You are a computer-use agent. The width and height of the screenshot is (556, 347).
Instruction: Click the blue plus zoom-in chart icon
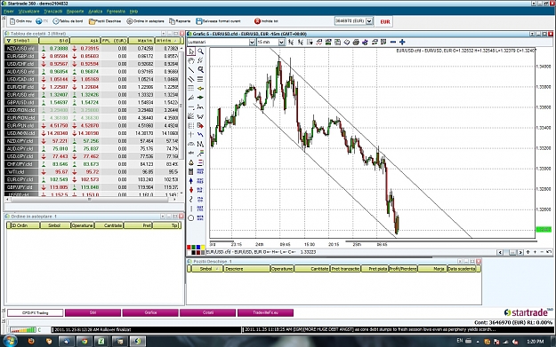(402, 42)
